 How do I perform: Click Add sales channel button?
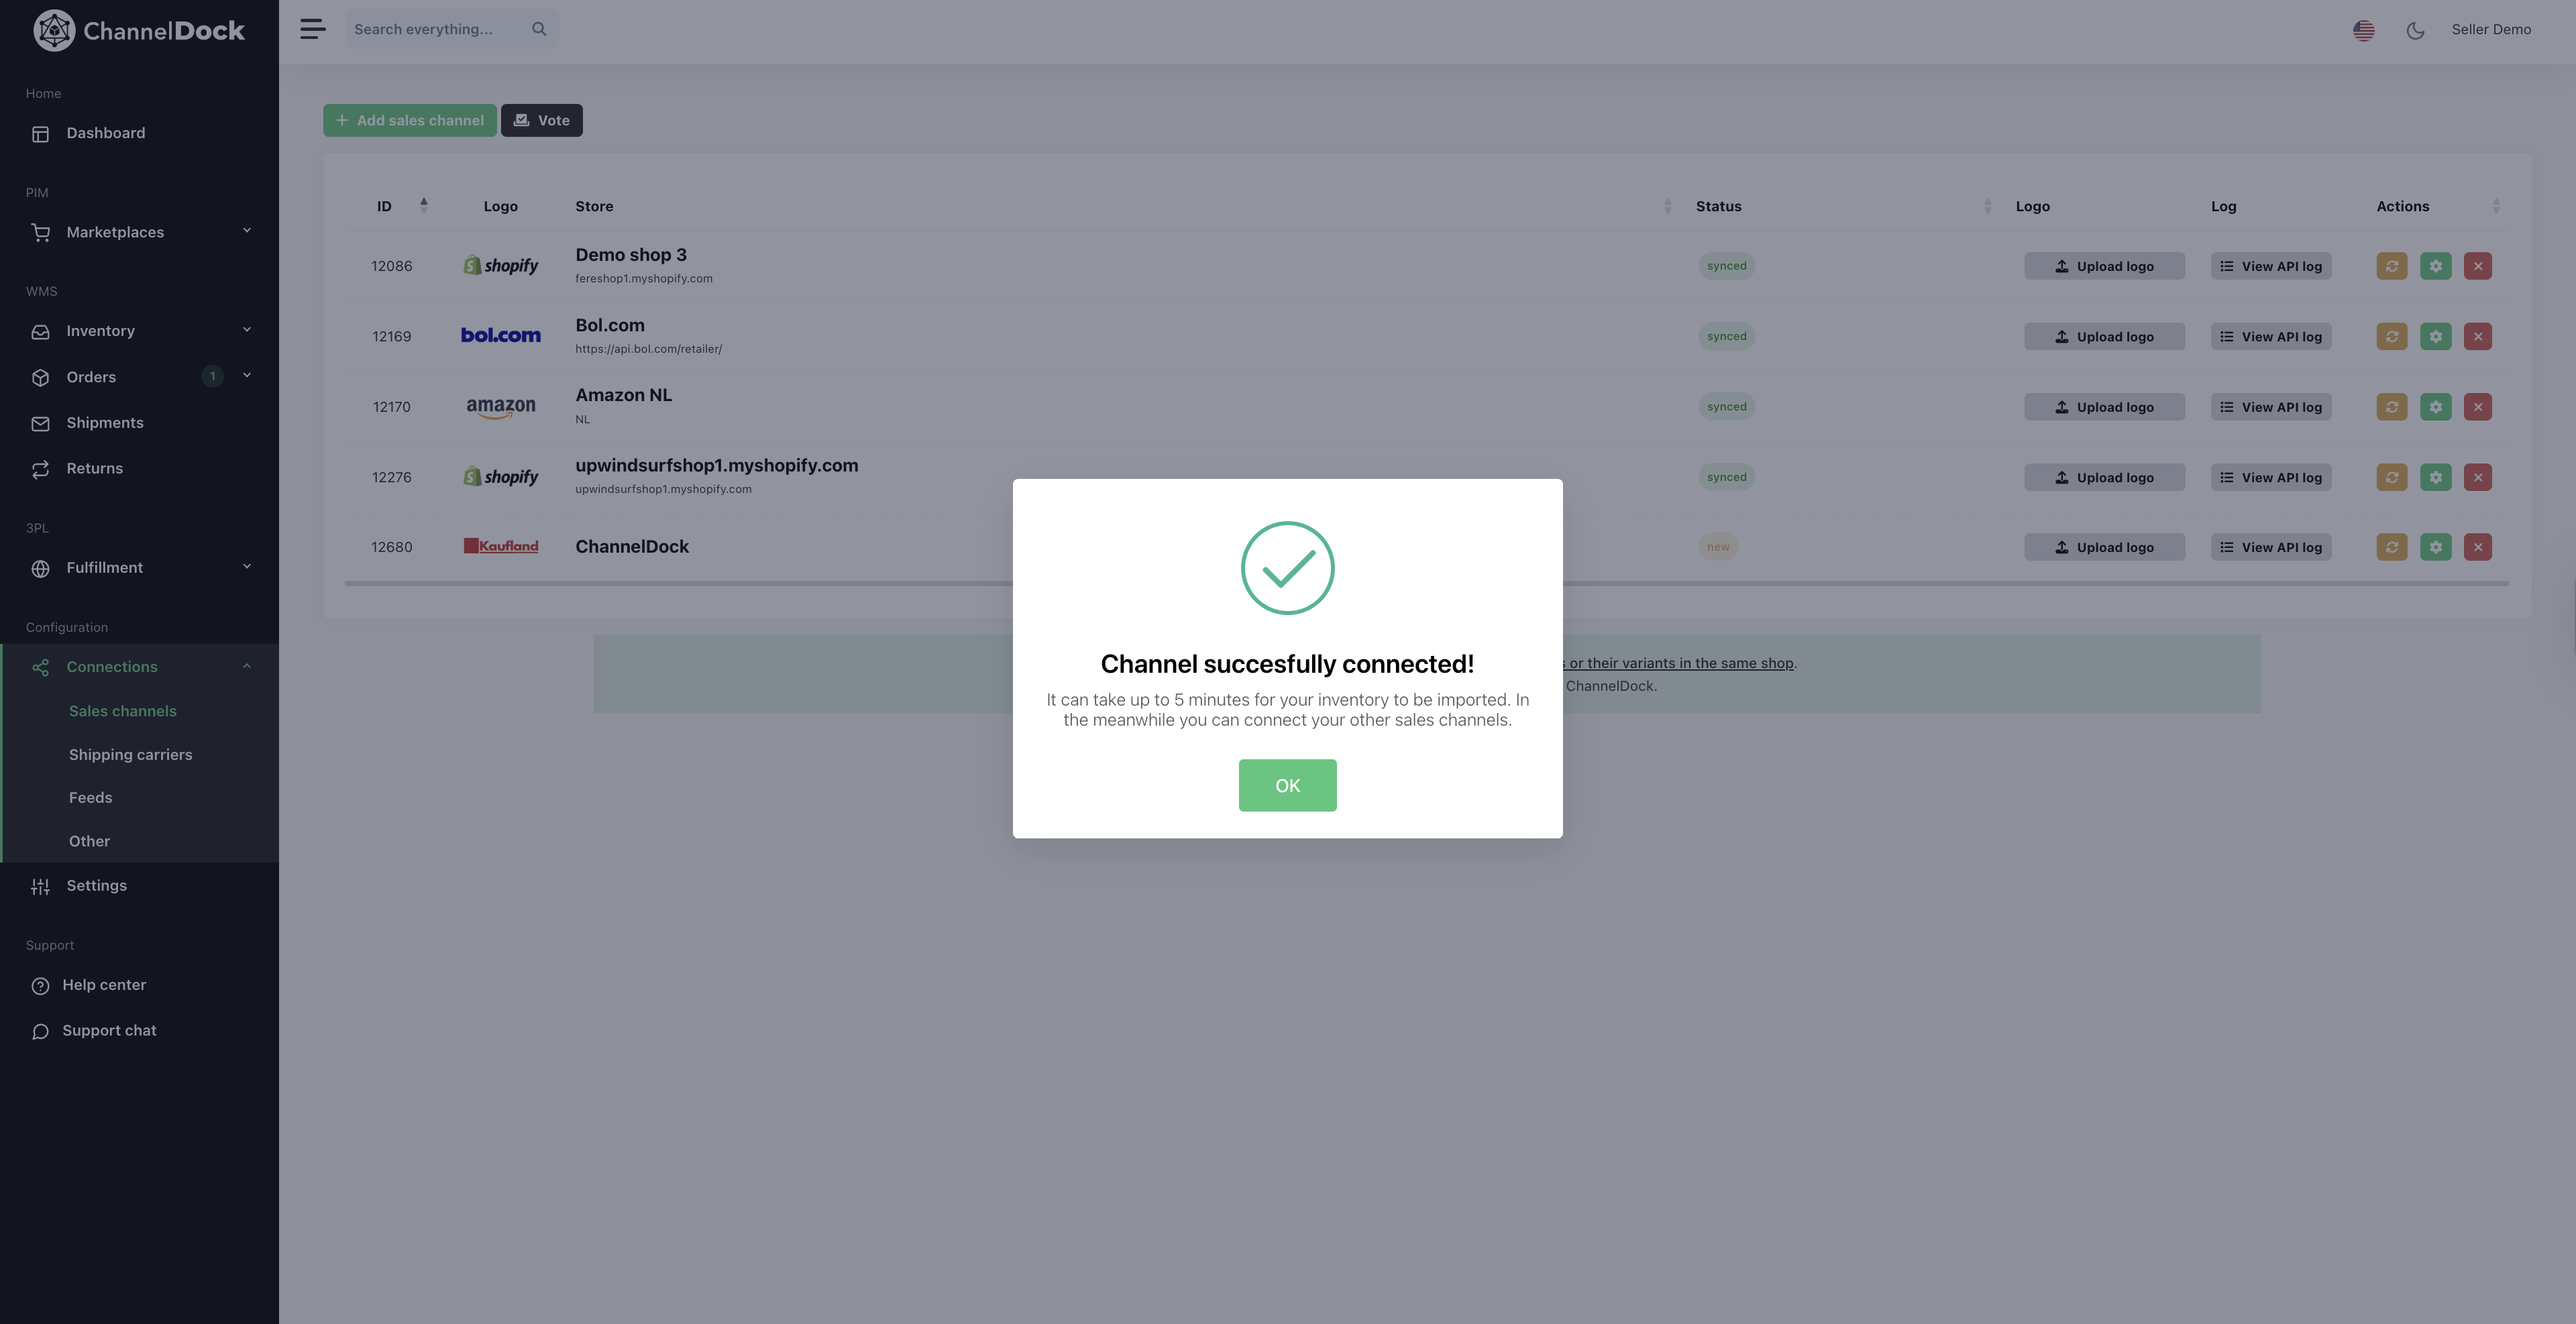tap(410, 120)
